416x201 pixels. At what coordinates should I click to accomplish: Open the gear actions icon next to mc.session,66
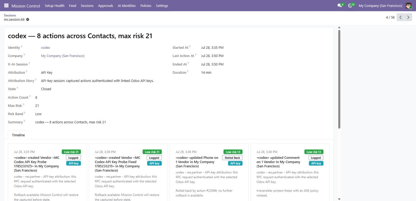click(28, 20)
